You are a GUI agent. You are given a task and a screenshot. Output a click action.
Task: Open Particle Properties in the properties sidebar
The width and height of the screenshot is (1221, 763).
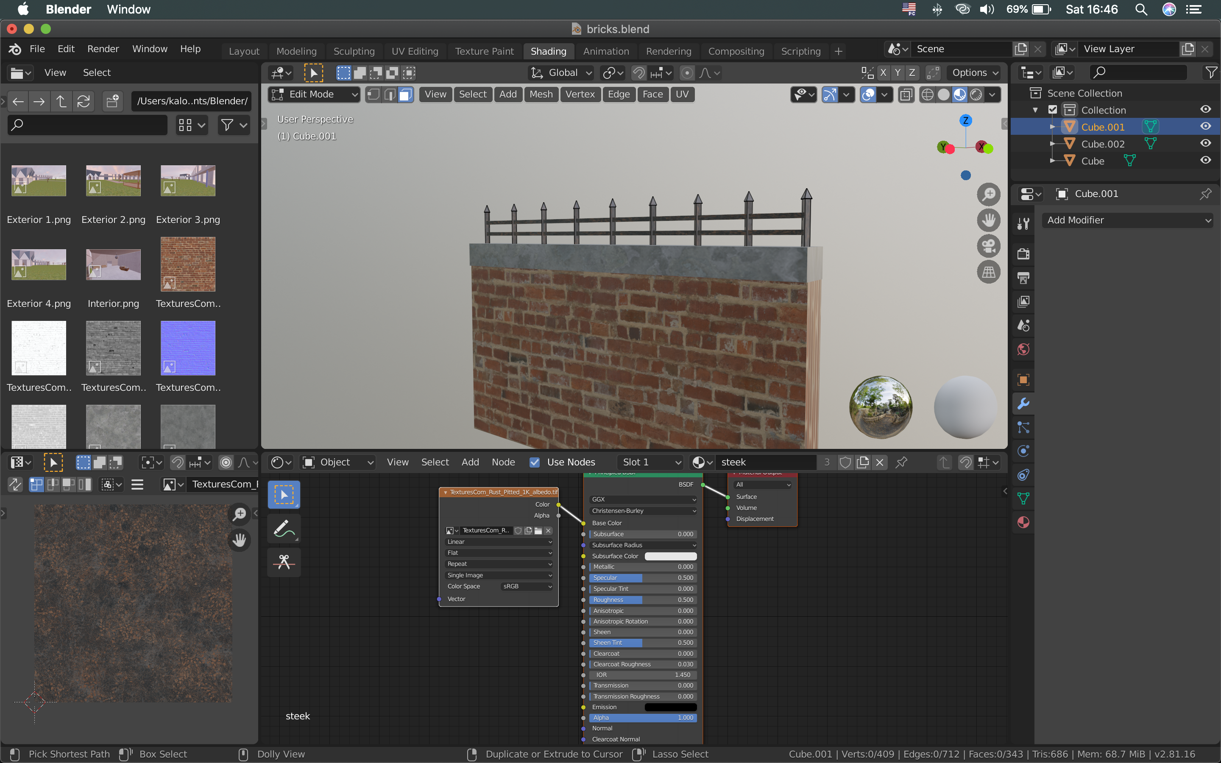[1024, 427]
